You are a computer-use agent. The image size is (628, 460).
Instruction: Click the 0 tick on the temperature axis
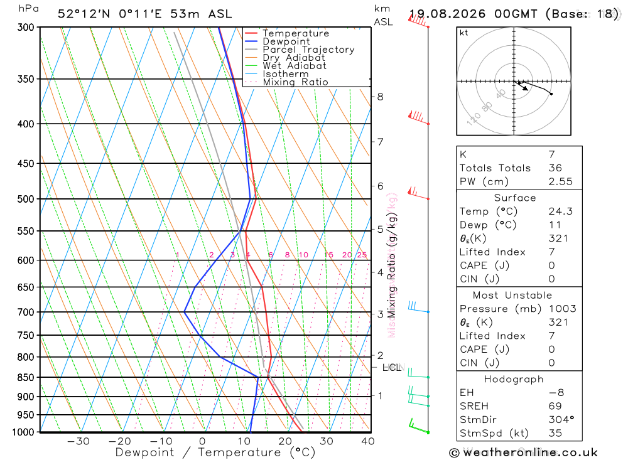coord(202,442)
